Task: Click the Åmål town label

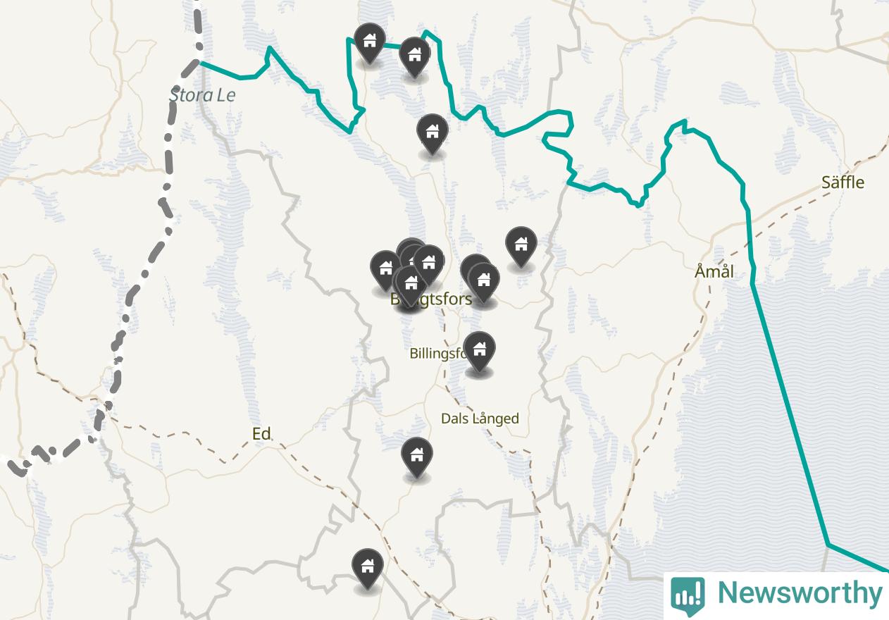Action: tap(714, 271)
